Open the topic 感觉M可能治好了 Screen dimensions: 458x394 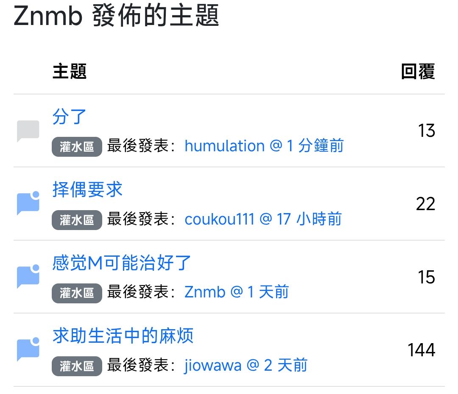pyautogui.click(x=122, y=263)
